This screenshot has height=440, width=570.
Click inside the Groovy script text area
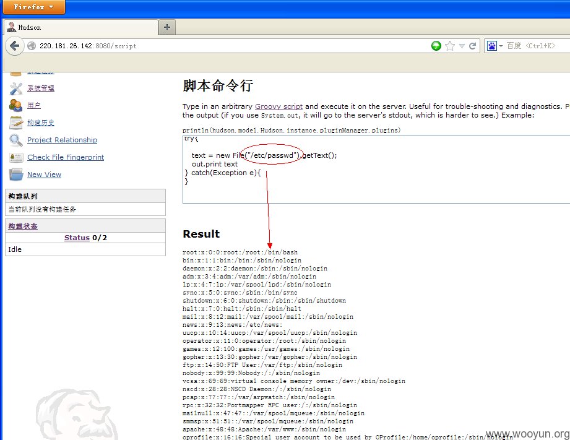pyautogui.click(x=376, y=170)
